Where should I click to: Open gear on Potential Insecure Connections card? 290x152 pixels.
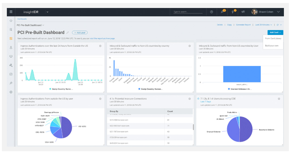[x=190, y=99]
